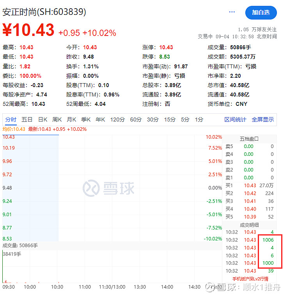Click the 均价:10.43 average price label
This screenshot has height=296, width=289.
tap(14, 129)
